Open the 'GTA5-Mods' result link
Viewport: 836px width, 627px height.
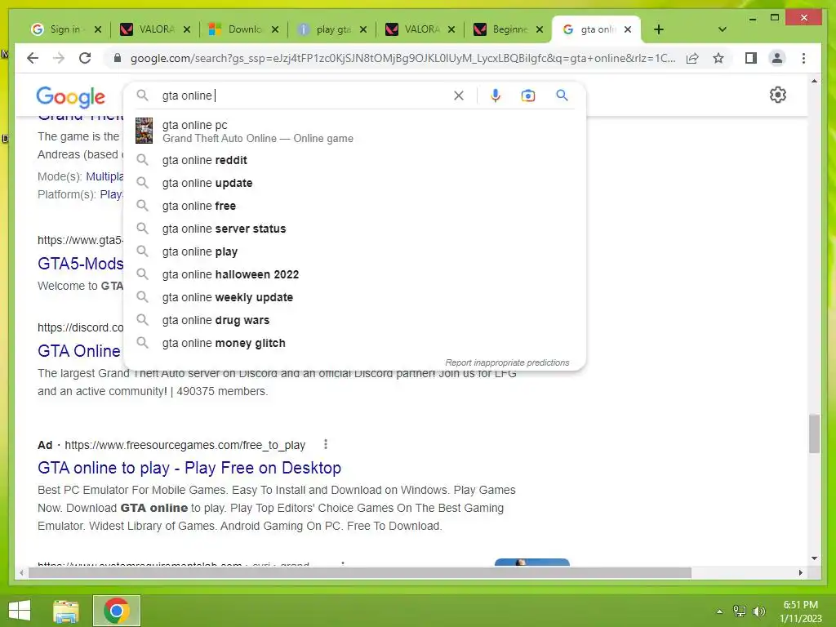pyautogui.click(x=81, y=264)
